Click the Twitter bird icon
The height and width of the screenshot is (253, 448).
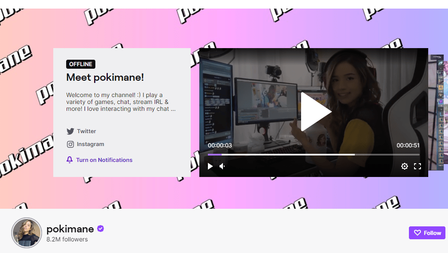click(x=70, y=131)
